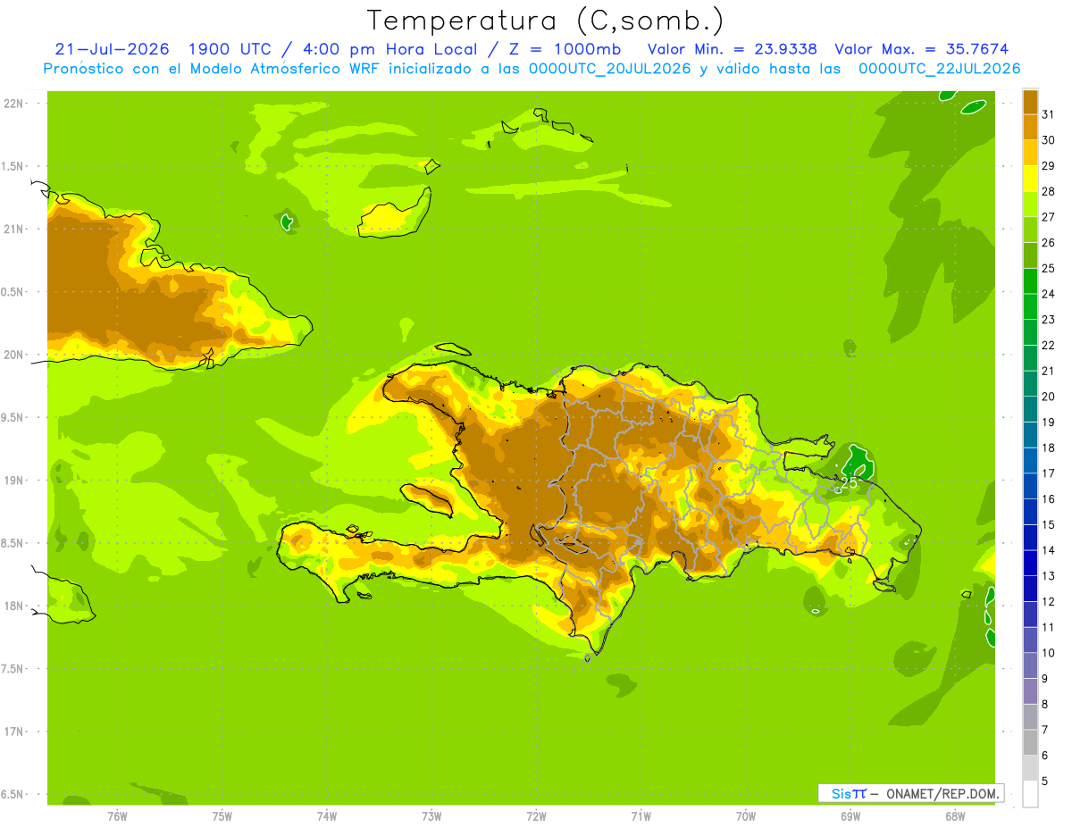Click the "Valor Max. = 35.7674" value
Image resolution: width=1072 pixels, height=828 pixels.
pos(924,49)
